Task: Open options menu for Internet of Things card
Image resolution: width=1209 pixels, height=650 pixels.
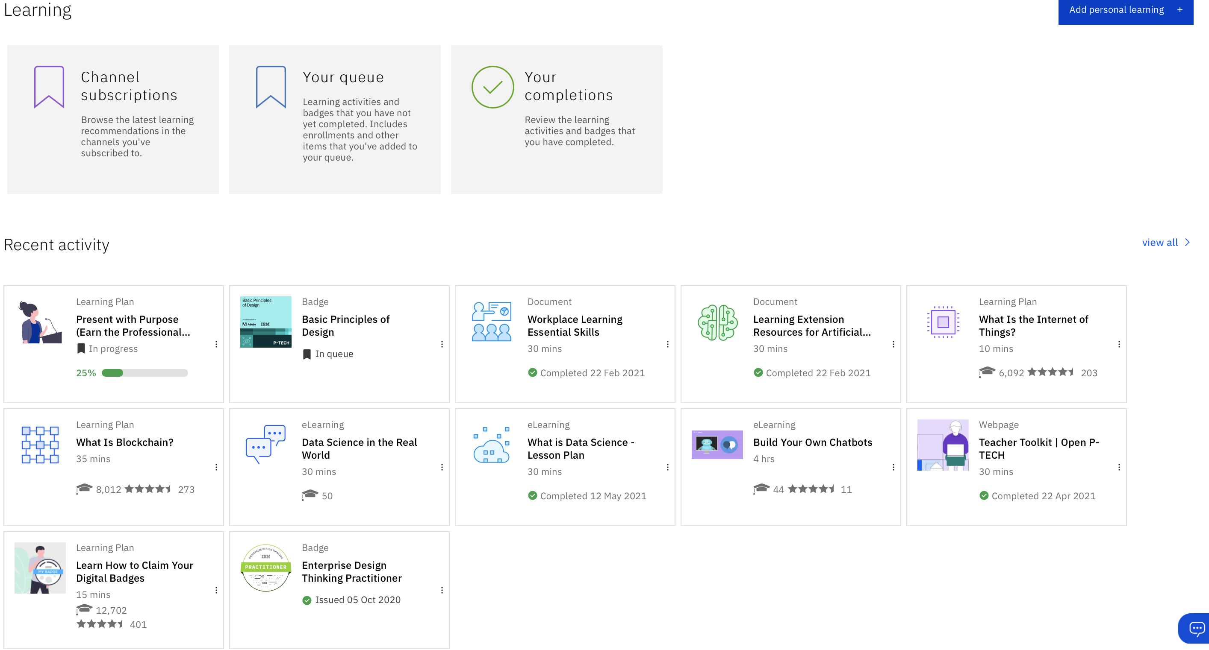Action: click(1119, 344)
